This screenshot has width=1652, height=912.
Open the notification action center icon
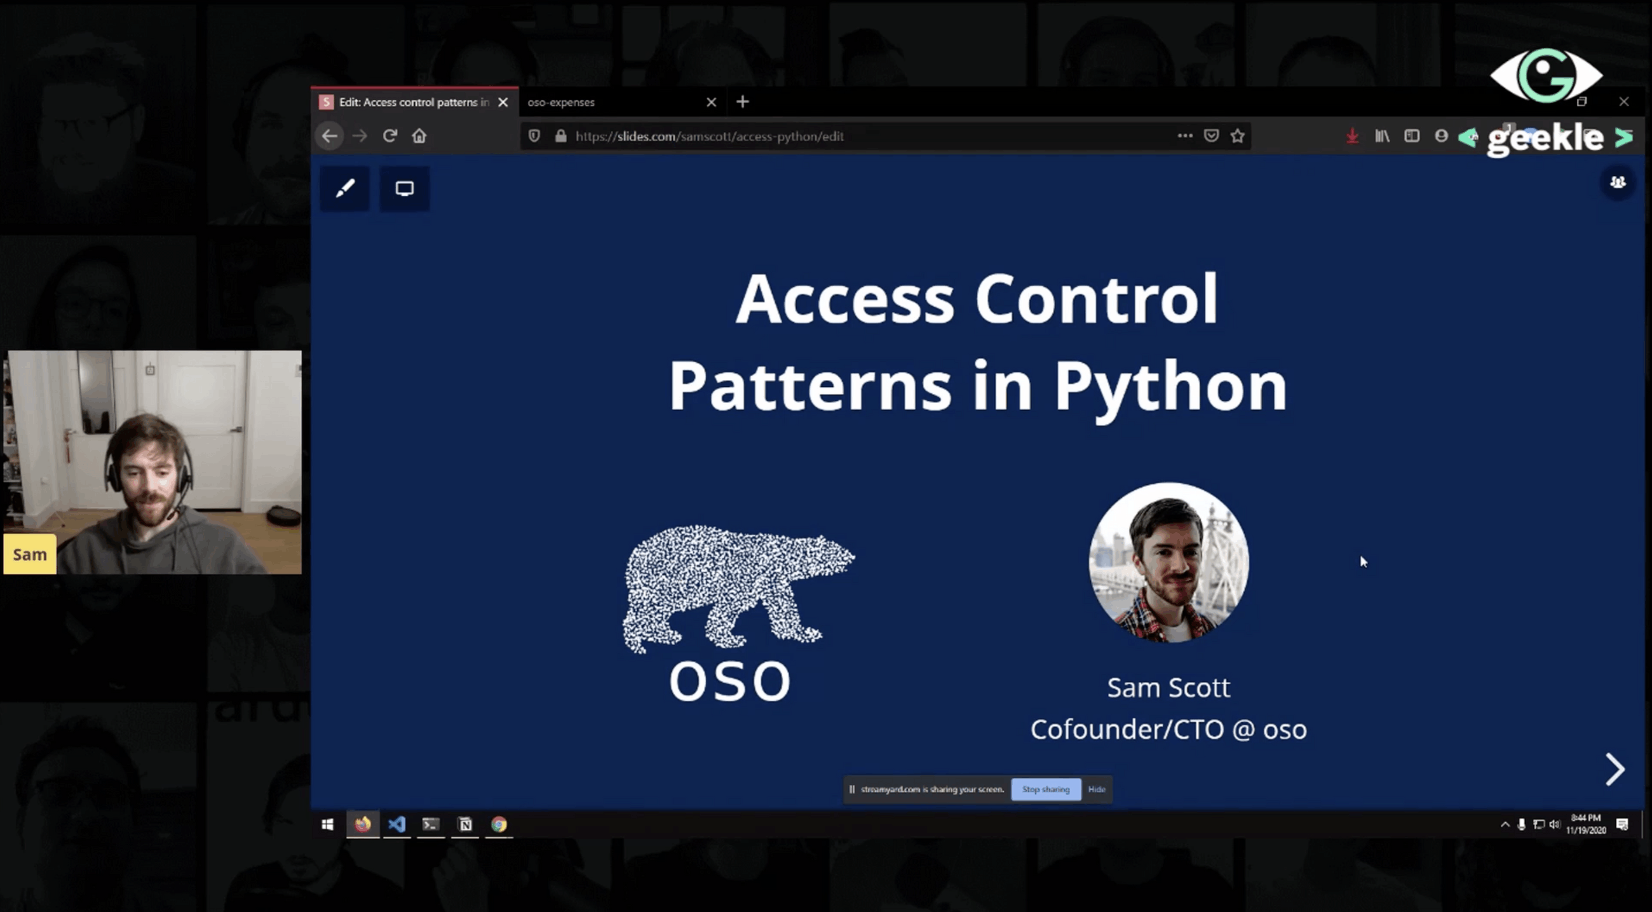click(1623, 825)
